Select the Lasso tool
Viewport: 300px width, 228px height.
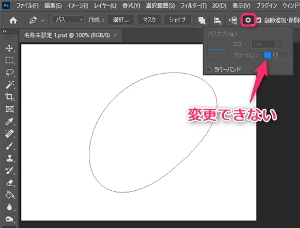tap(10, 73)
